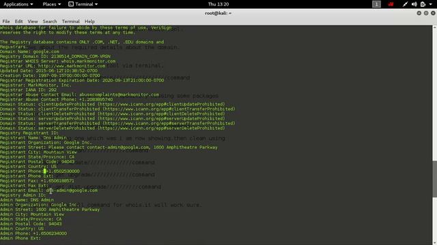Click the 'Admin Phone: +1.6506234000' line
This screenshot has width=437, height=245.
(x=33, y=233)
